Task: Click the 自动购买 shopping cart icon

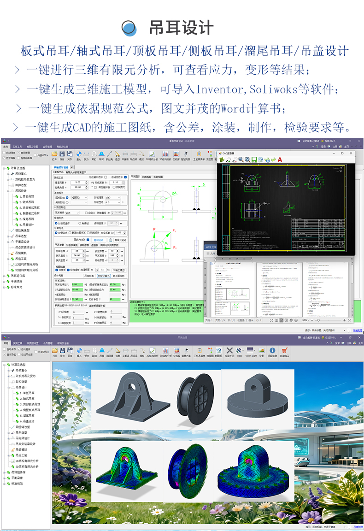Action: (x=284, y=350)
